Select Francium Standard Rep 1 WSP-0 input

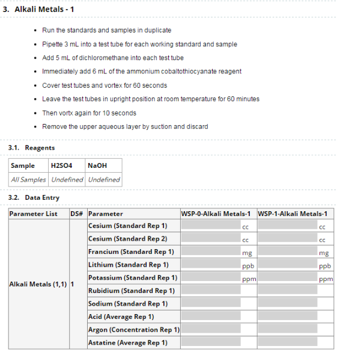[x=211, y=251]
